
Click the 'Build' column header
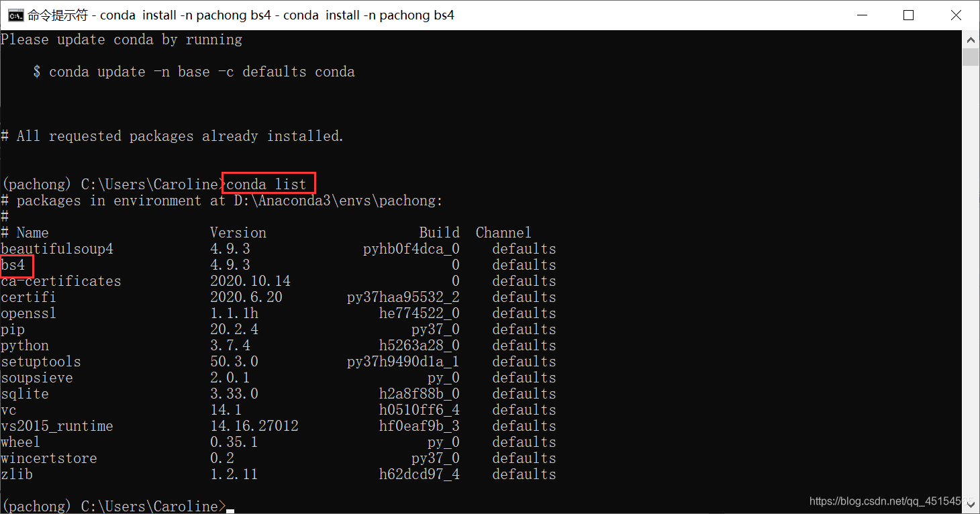[x=440, y=233]
